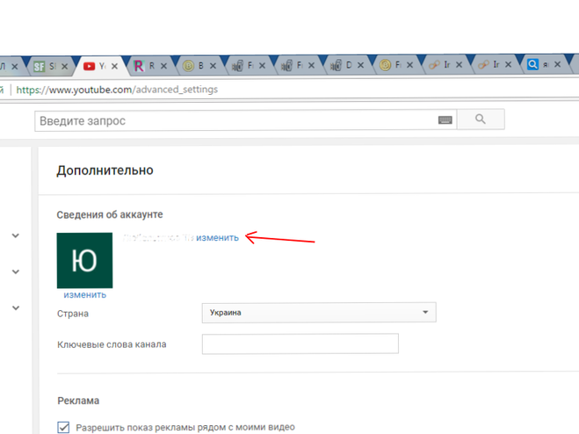Toggle 'Разрешить показ рекламы' checkbox
The width and height of the screenshot is (579, 434).
[63, 428]
